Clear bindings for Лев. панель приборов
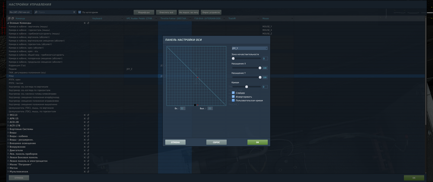 (x=85, y=154)
